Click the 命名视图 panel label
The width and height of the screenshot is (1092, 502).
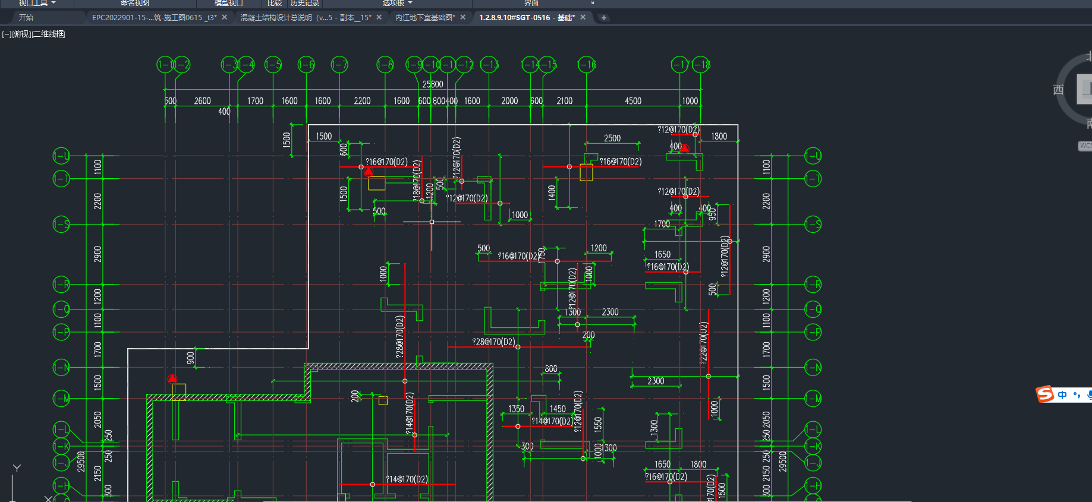pyautogui.click(x=135, y=3)
